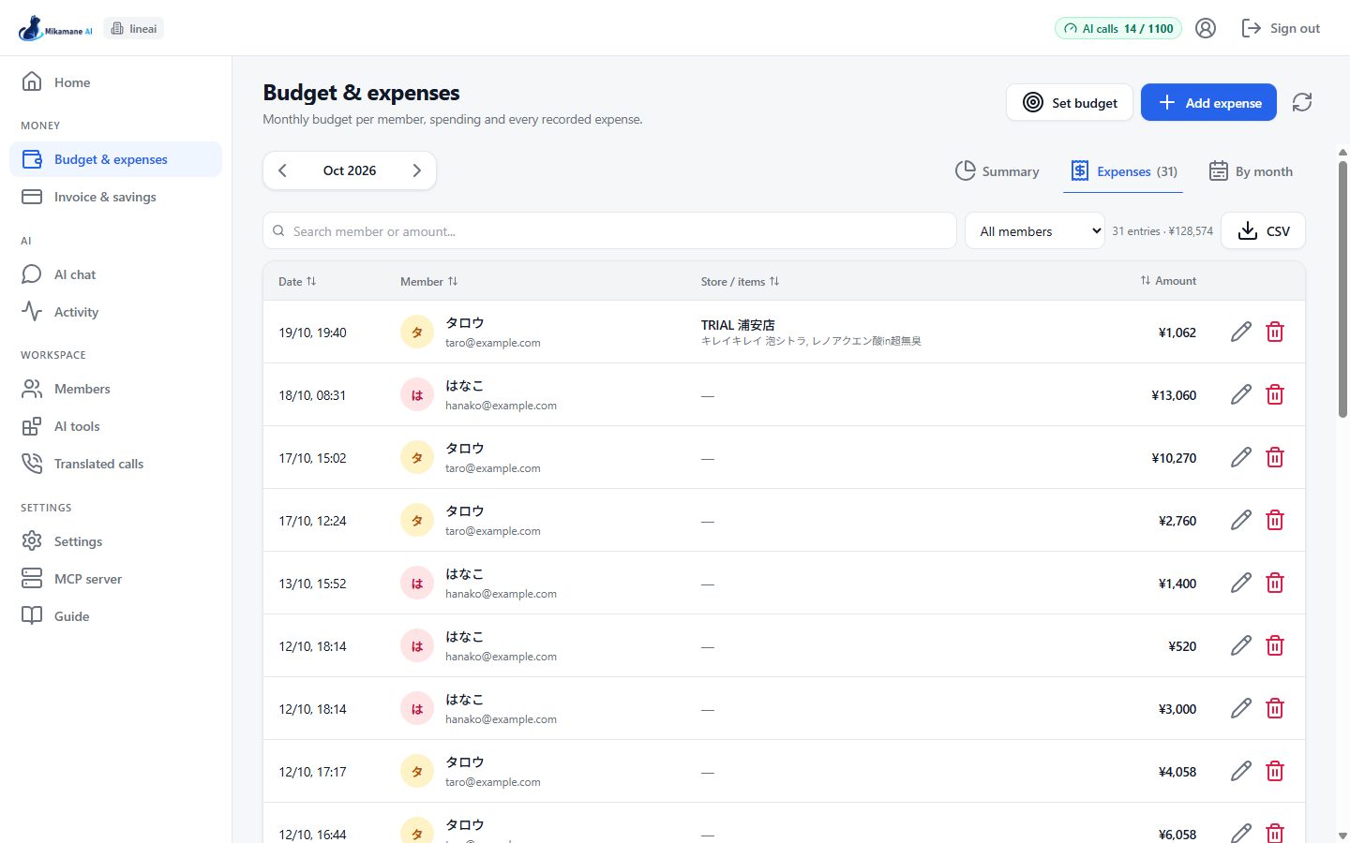The height and width of the screenshot is (843, 1350).
Task: Export expenses with the CSV button
Action: click(1263, 231)
